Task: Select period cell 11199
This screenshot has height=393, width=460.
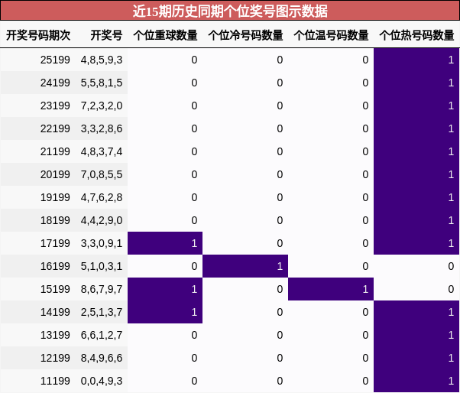Action: tap(55, 381)
